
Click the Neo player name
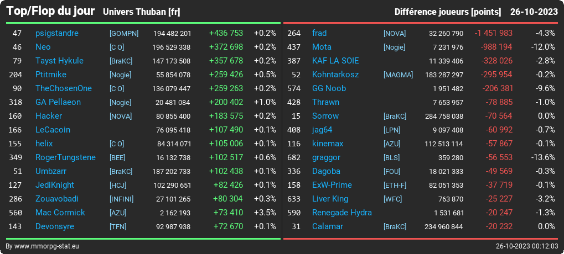[x=43, y=47]
